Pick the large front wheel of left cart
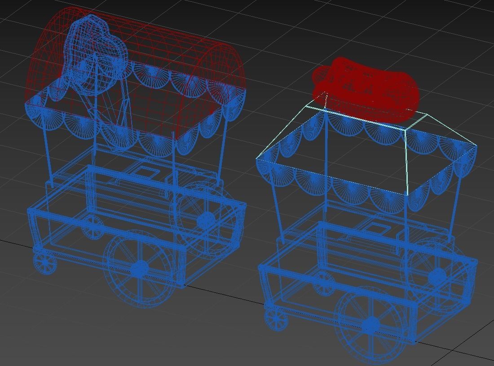This screenshot has height=366, width=494. (139, 269)
